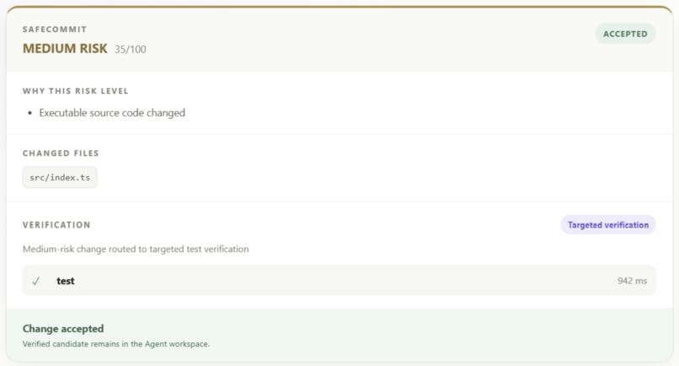Select the 35/100 risk score
Image resolution: width=679 pixels, height=366 pixels.
[131, 50]
